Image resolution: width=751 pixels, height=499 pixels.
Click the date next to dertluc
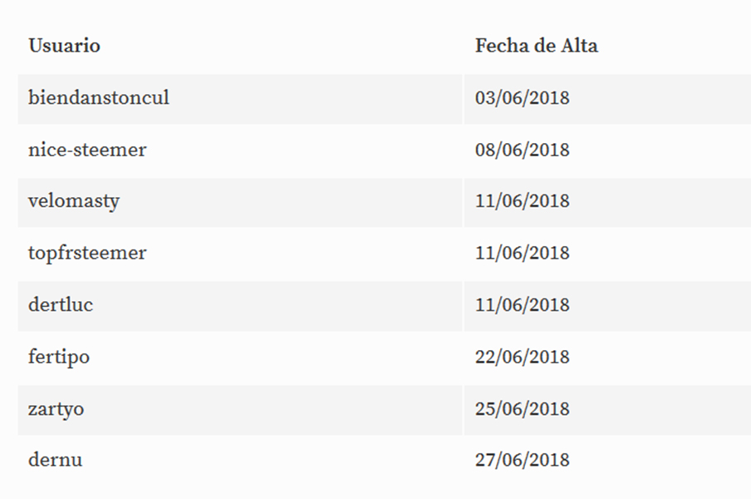522,304
